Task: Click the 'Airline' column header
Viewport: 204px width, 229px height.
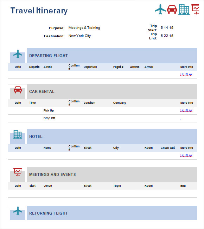Action: (48, 67)
